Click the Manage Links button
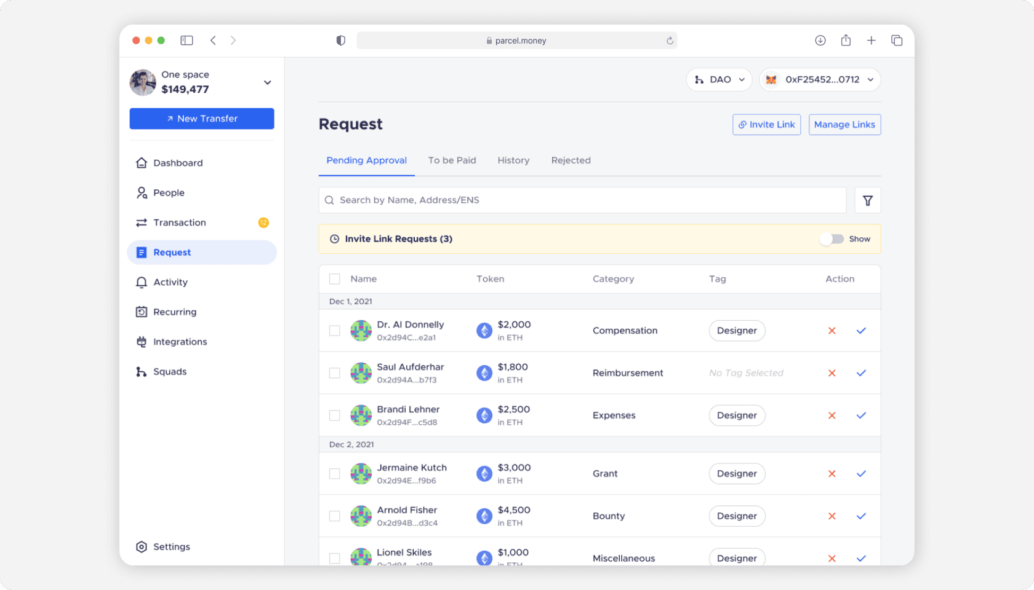 [x=844, y=125]
